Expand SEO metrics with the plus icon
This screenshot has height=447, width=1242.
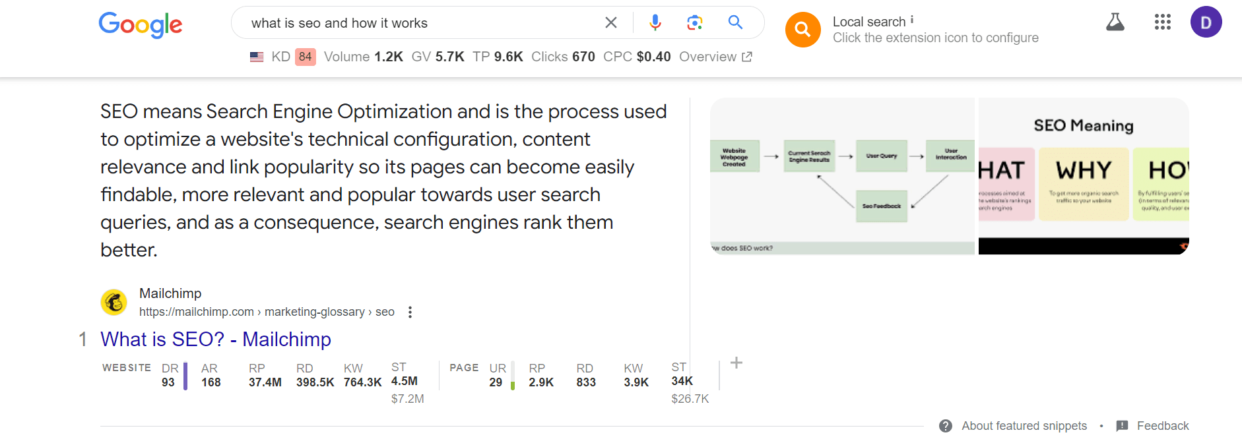click(x=736, y=363)
